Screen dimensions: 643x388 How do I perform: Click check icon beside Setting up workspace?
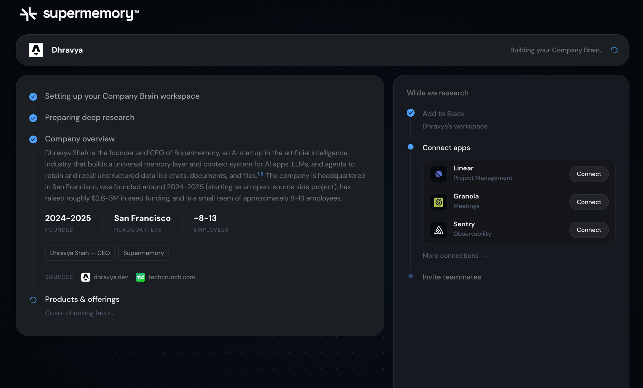33,96
